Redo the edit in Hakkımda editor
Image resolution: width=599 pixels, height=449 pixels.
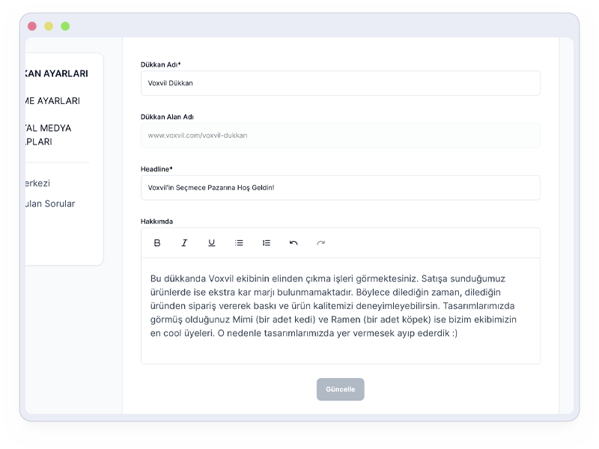(x=321, y=242)
